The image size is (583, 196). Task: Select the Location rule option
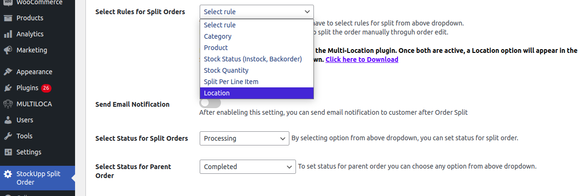pos(217,93)
